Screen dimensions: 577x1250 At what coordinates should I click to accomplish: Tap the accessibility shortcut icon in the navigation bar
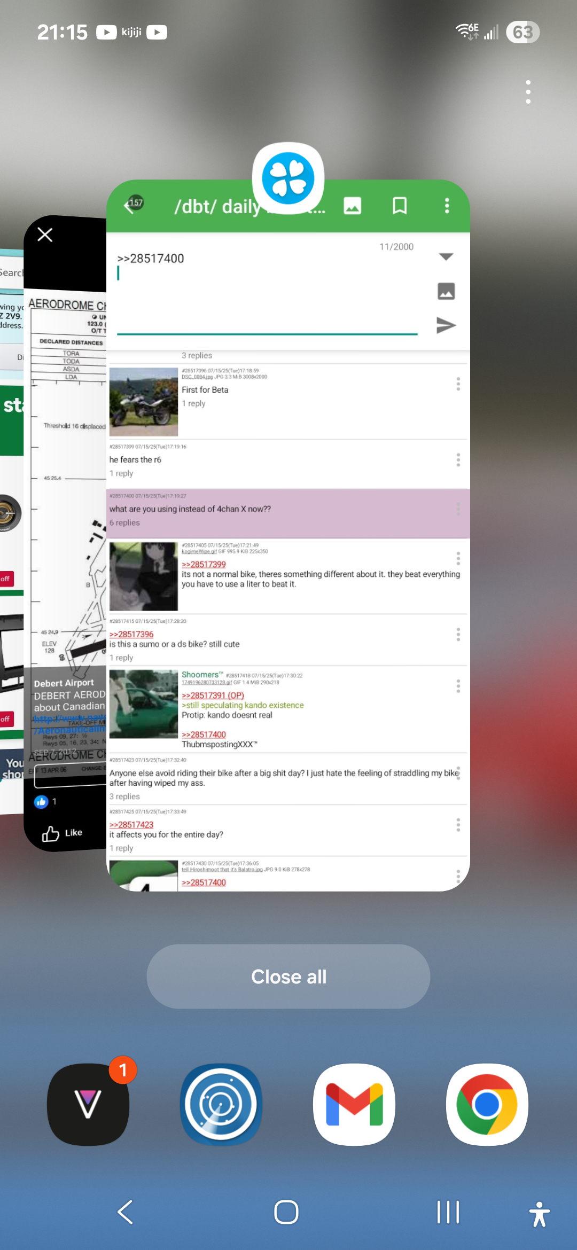pos(540,1214)
